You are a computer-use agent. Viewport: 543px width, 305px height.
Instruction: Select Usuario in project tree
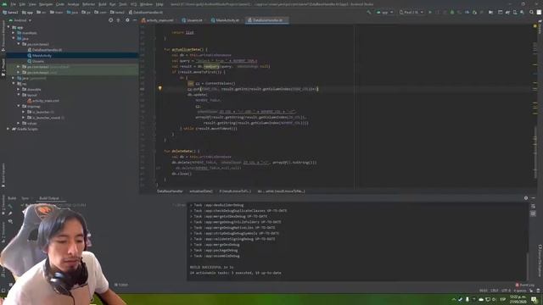point(36,61)
